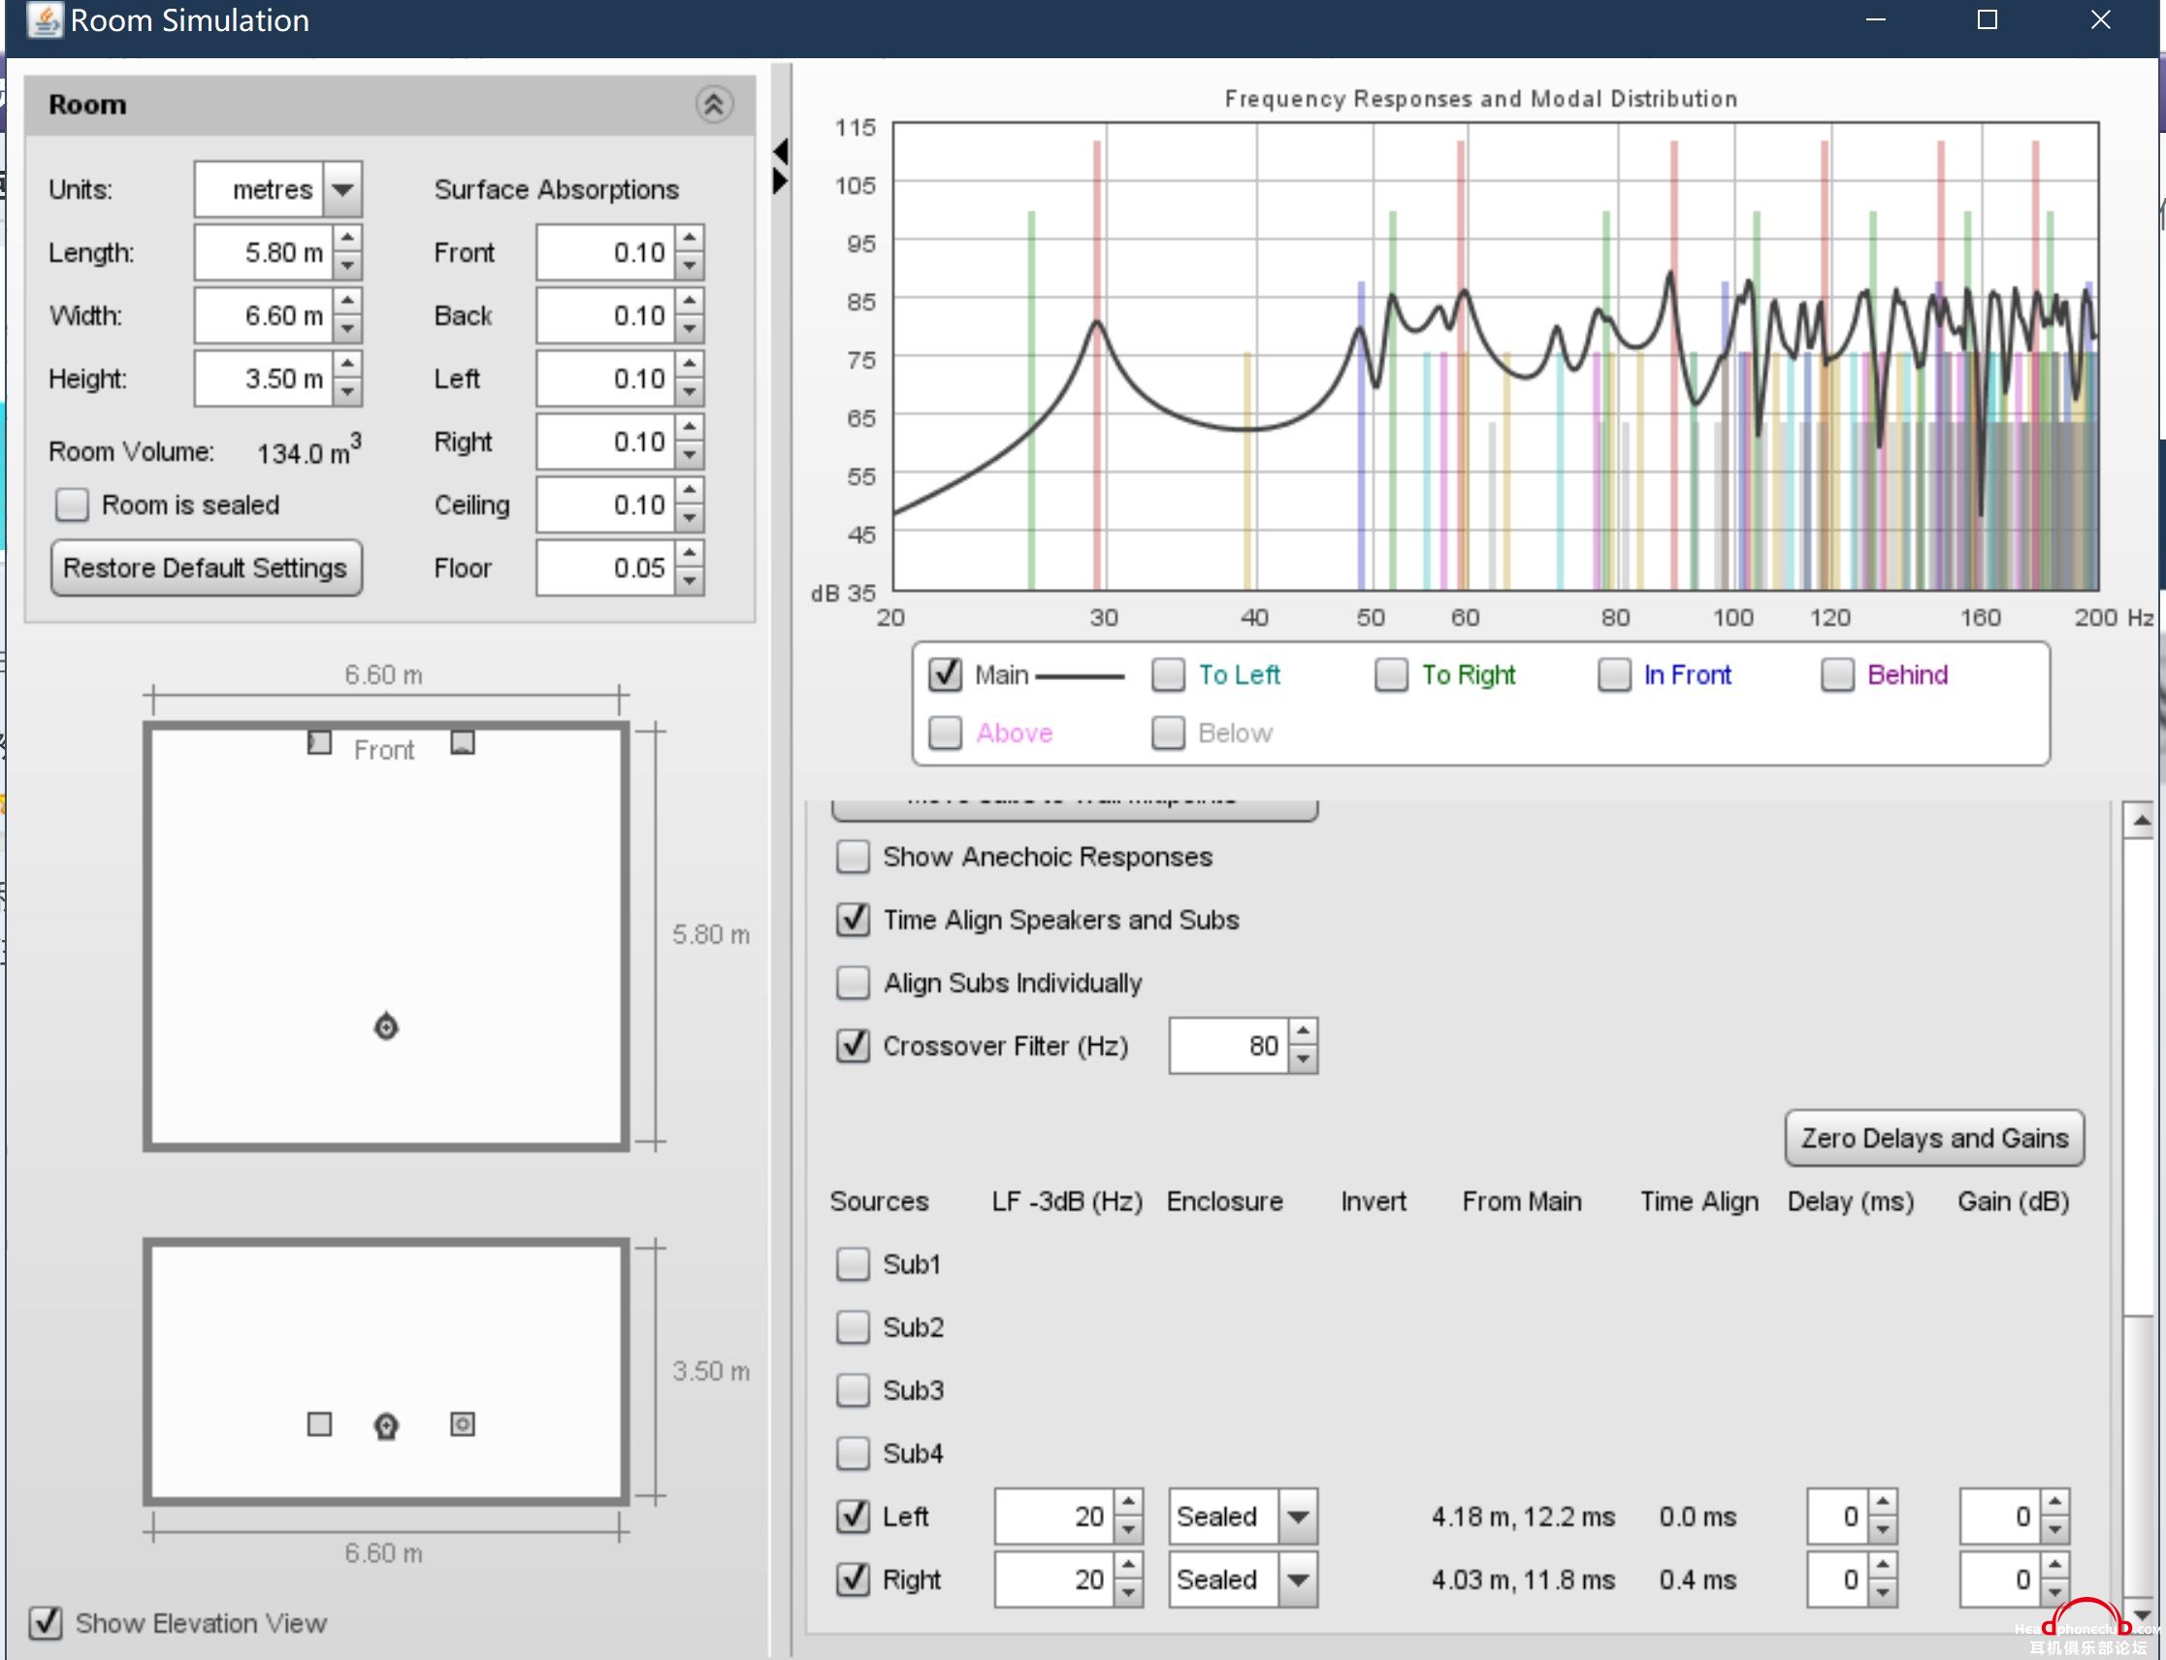
Task: Enable the To Right response checkbox
Action: (x=1392, y=675)
